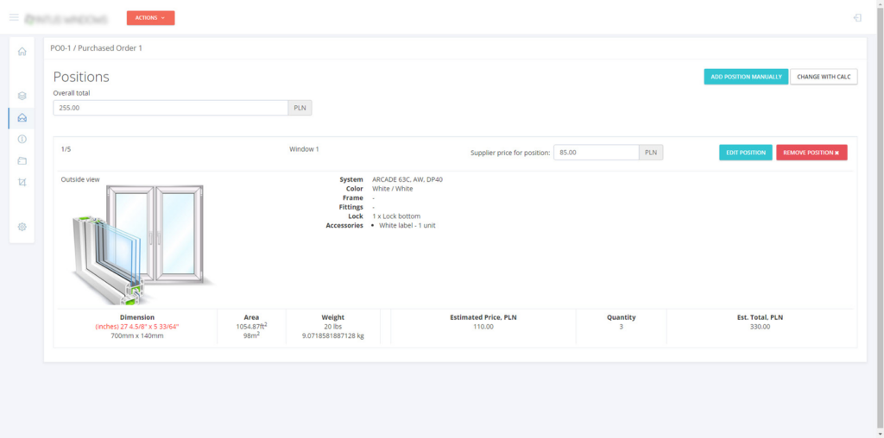Viewport: 884px width, 438px height.
Task: Remove the Window 1 position
Action: (811, 153)
